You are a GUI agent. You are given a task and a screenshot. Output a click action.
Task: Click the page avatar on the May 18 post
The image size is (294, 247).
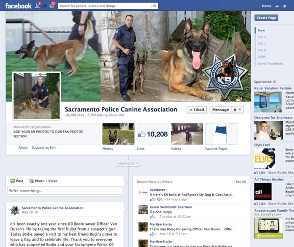pos(15,210)
